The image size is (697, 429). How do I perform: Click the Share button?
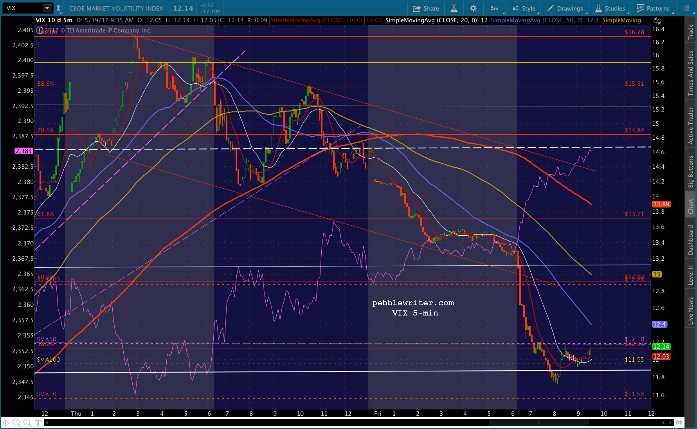click(x=426, y=8)
